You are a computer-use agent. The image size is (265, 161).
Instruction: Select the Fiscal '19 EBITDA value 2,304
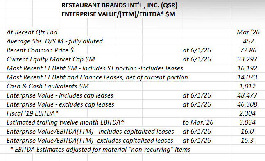pyautogui.click(x=248, y=113)
